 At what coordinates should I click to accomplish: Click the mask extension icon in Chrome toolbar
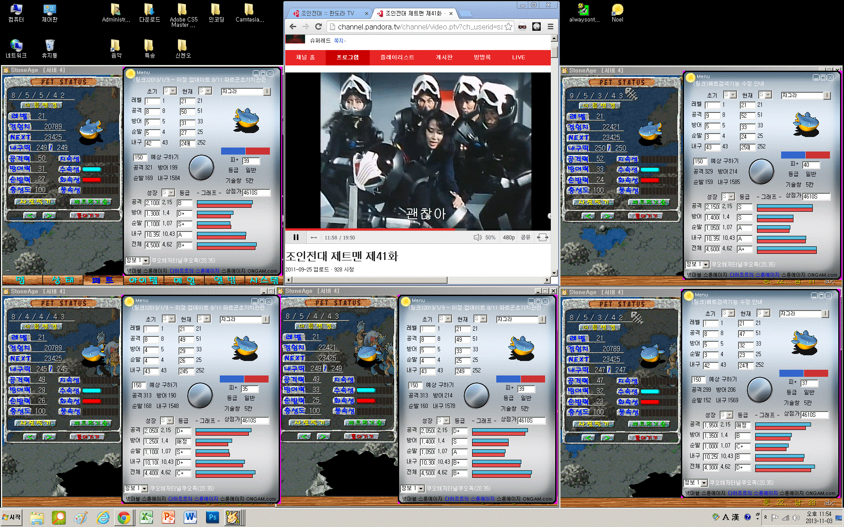[x=522, y=27]
